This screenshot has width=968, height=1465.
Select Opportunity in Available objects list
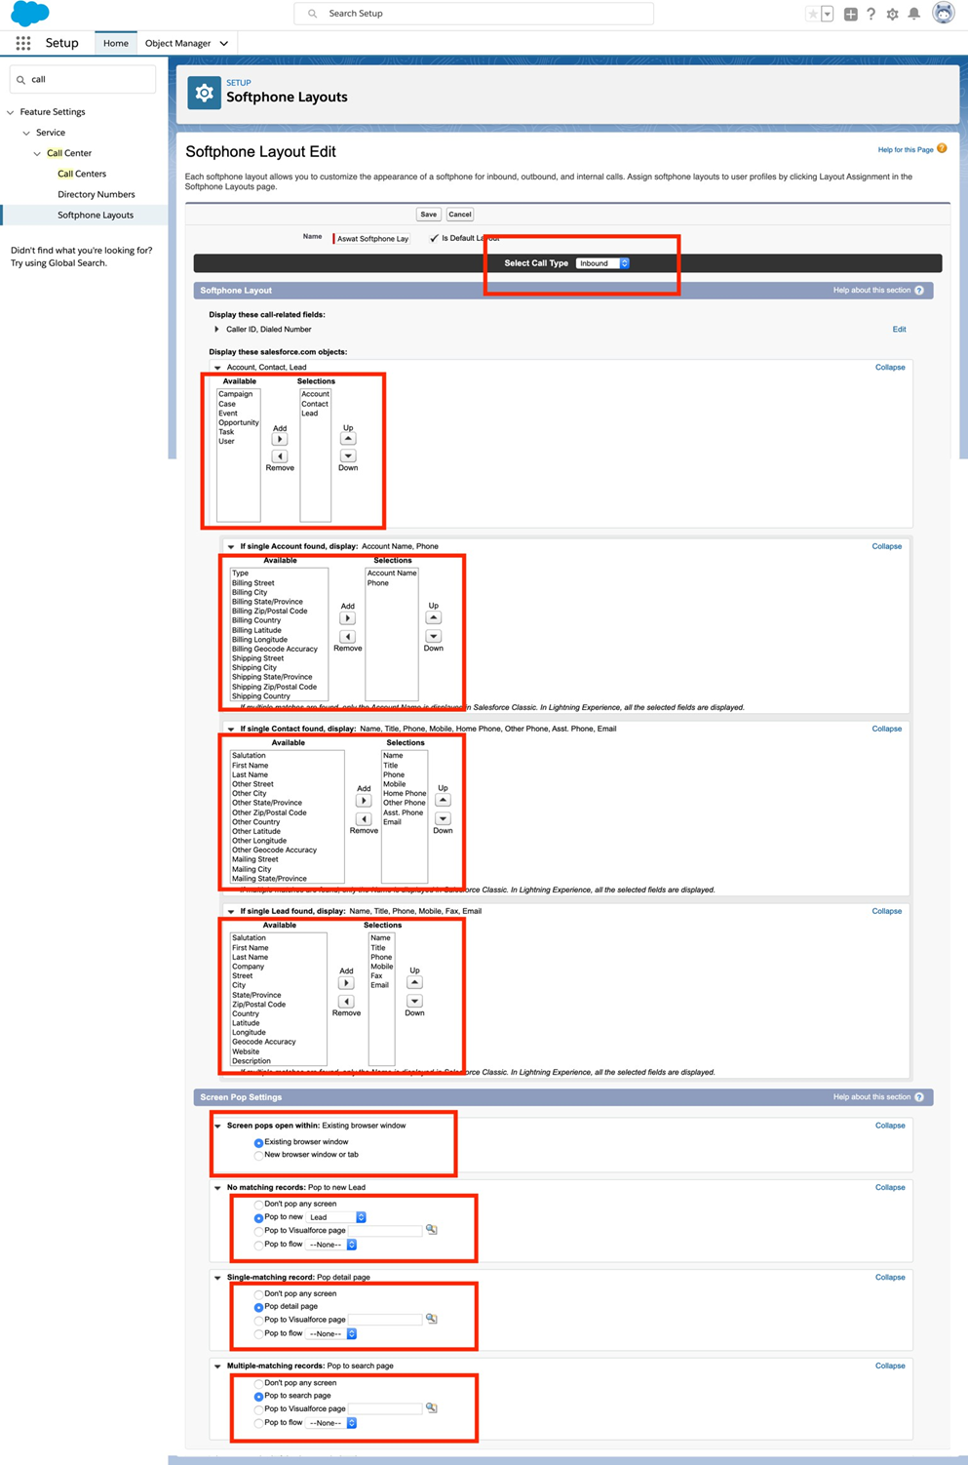239,422
